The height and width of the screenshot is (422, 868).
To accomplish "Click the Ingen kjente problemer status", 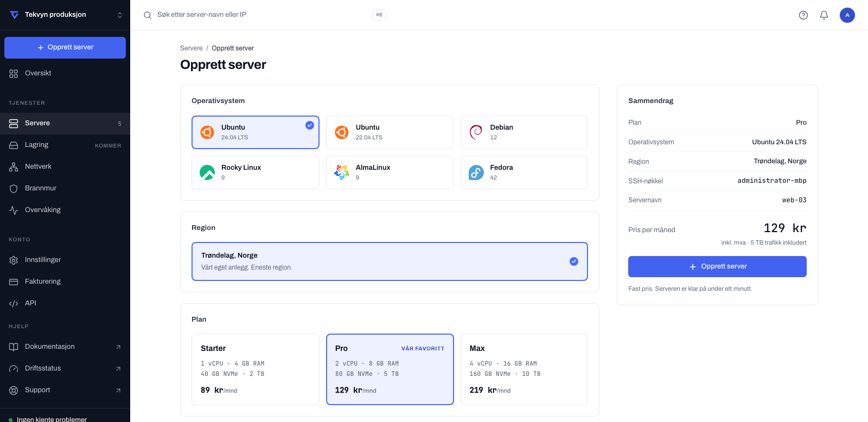I will tap(48, 419).
